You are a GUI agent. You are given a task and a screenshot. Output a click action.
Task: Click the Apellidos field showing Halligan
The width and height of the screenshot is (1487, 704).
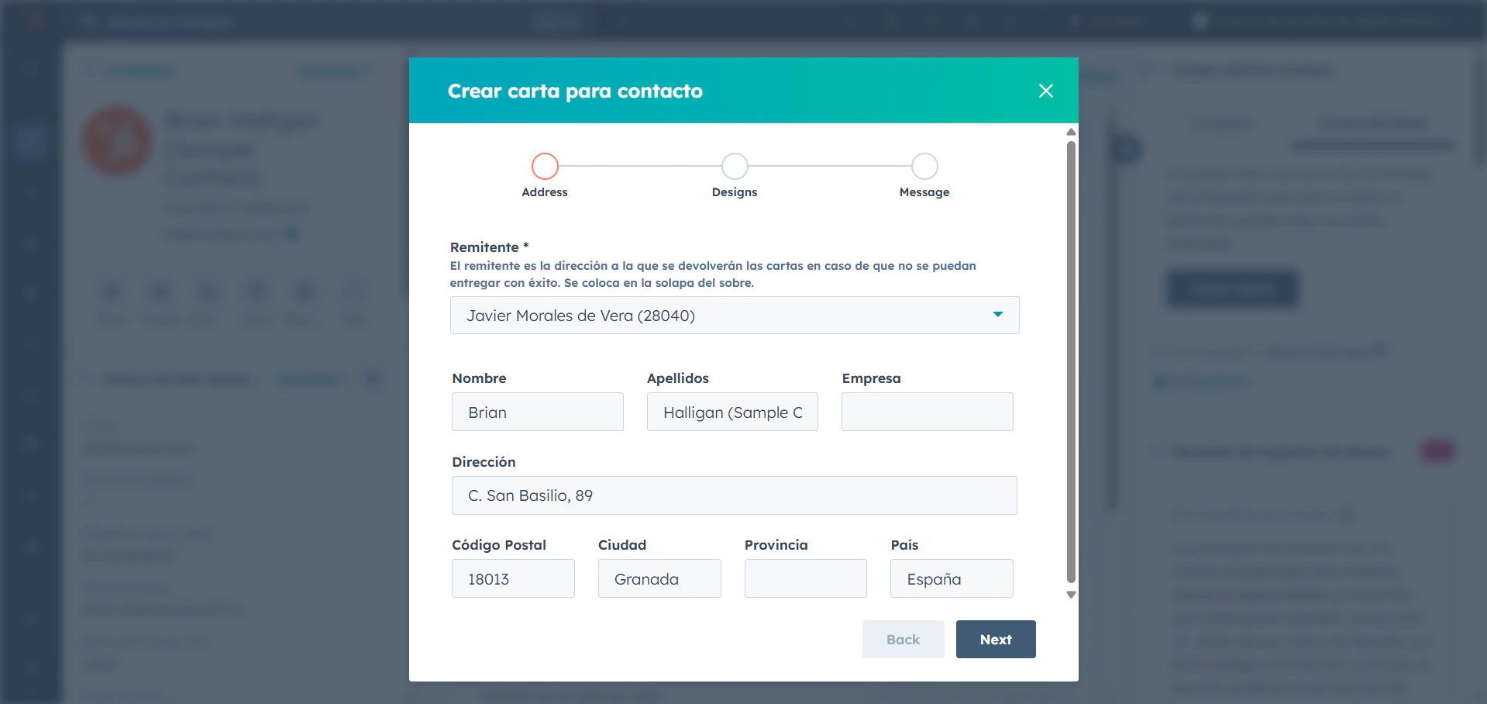(x=731, y=412)
